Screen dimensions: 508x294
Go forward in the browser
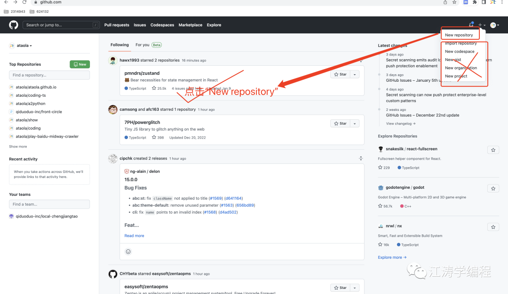pyautogui.click(x=15, y=2)
